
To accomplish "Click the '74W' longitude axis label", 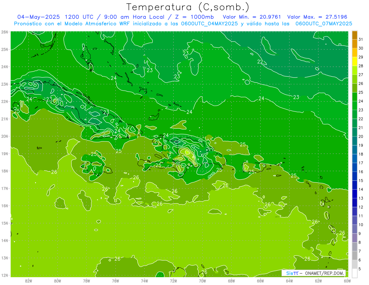I will (x=145, y=281).
